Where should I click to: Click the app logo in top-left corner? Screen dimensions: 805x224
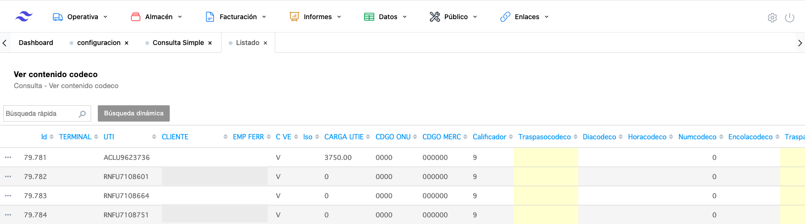pyautogui.click(x=23, y=17)
